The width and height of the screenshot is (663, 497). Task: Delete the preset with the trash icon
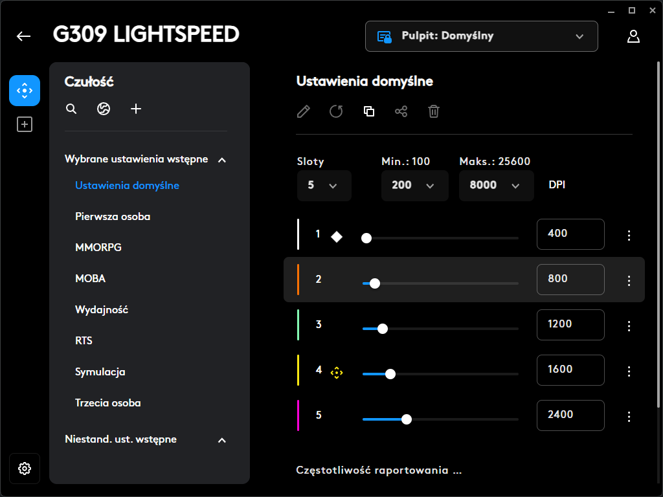coord(434,111)
